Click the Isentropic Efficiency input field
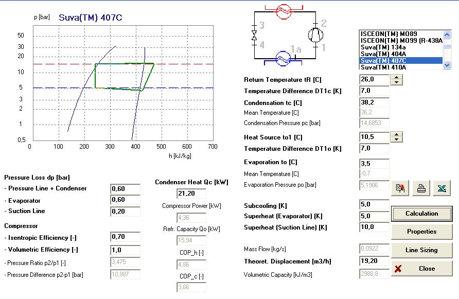Image resolution: width=459 pixels, height=299 pixels. 125,237
